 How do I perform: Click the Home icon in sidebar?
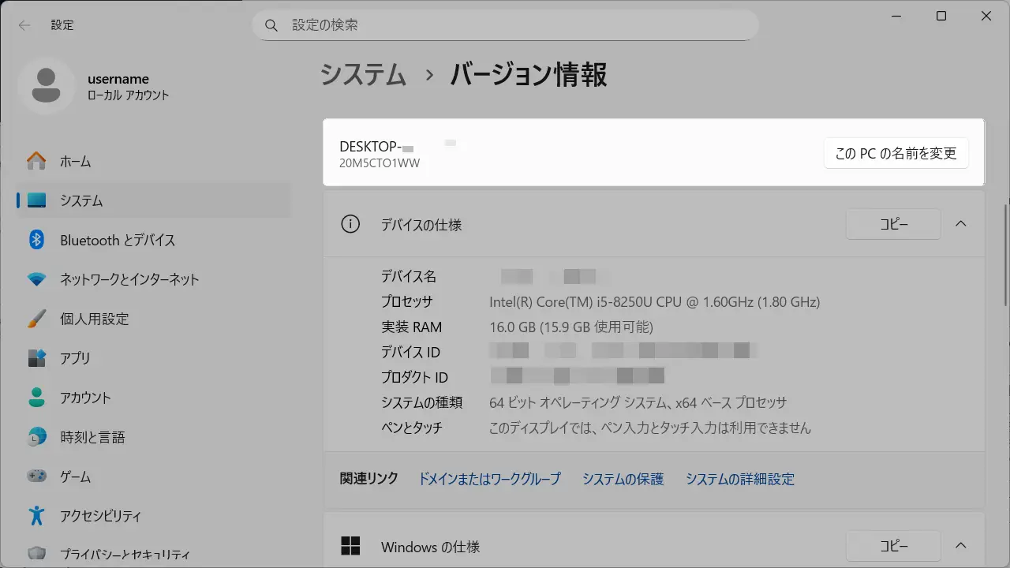tap(36, 161)
